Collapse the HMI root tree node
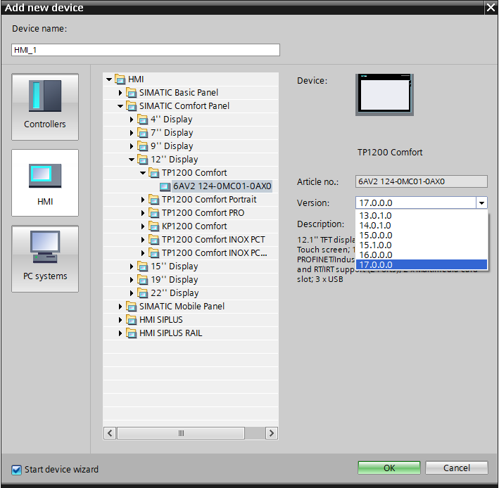Screen dimensions: 499x488 pos(109,79)
